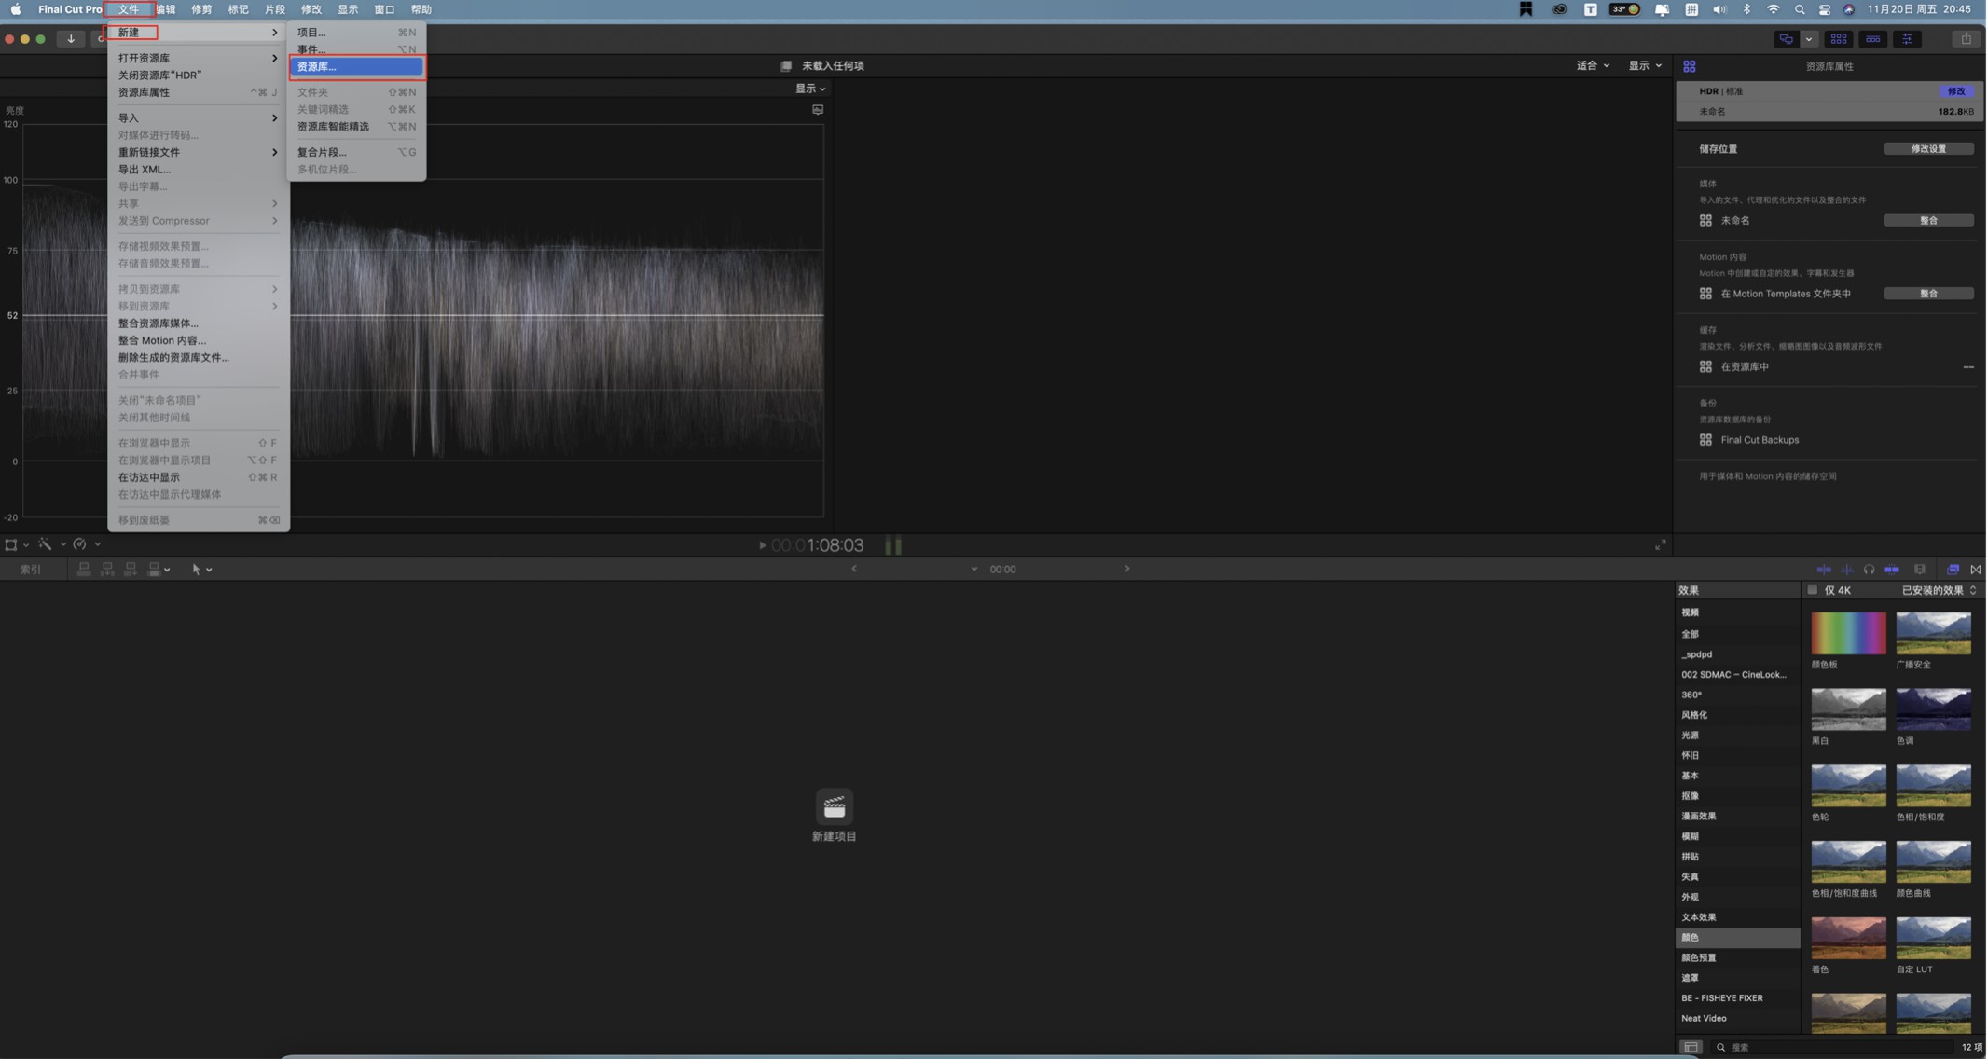The height and width of the screenshot is (1059, 1988).
Task: Open the 编辑 menu in menu bar
Action: [x=165, y=9]
